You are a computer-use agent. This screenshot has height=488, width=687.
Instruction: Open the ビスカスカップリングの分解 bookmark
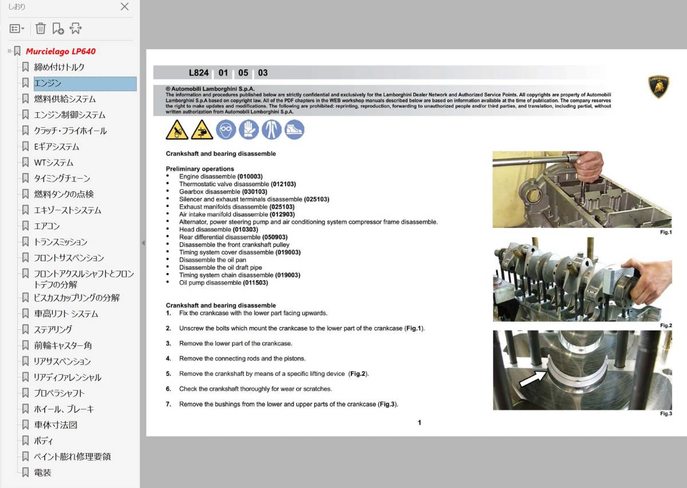[77, 298]
